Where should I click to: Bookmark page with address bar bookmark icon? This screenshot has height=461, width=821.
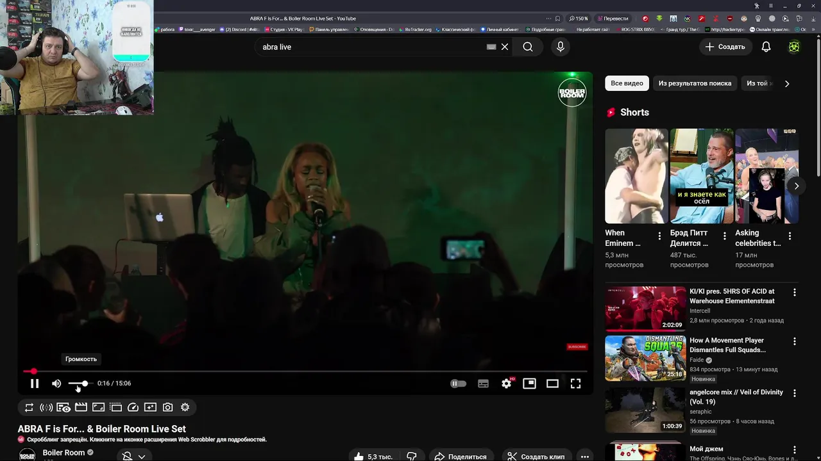tap(557, 19)
